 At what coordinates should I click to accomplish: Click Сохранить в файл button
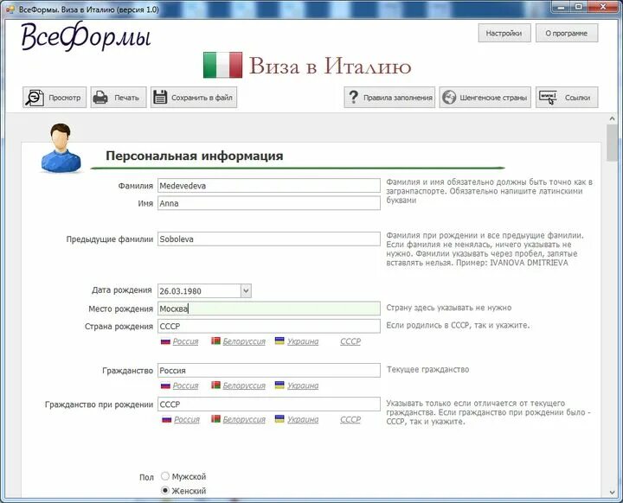coord(194,98)
